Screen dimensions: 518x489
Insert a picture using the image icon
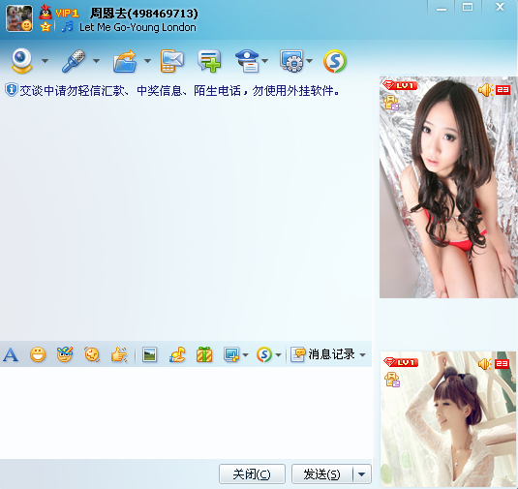[150, 354]
